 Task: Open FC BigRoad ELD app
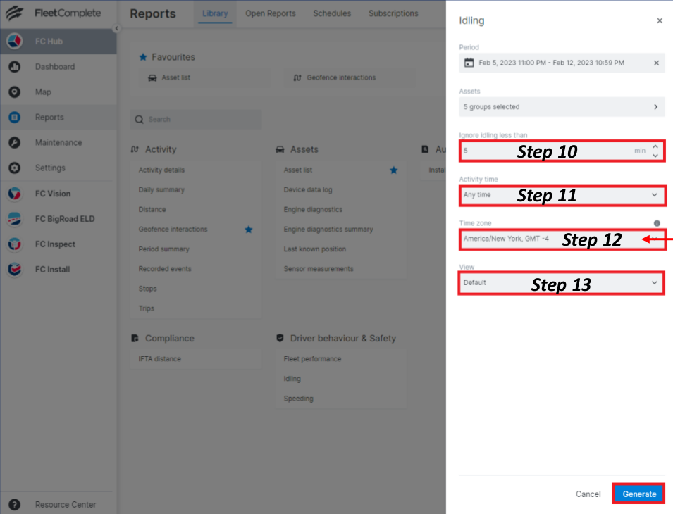point(14,219)
